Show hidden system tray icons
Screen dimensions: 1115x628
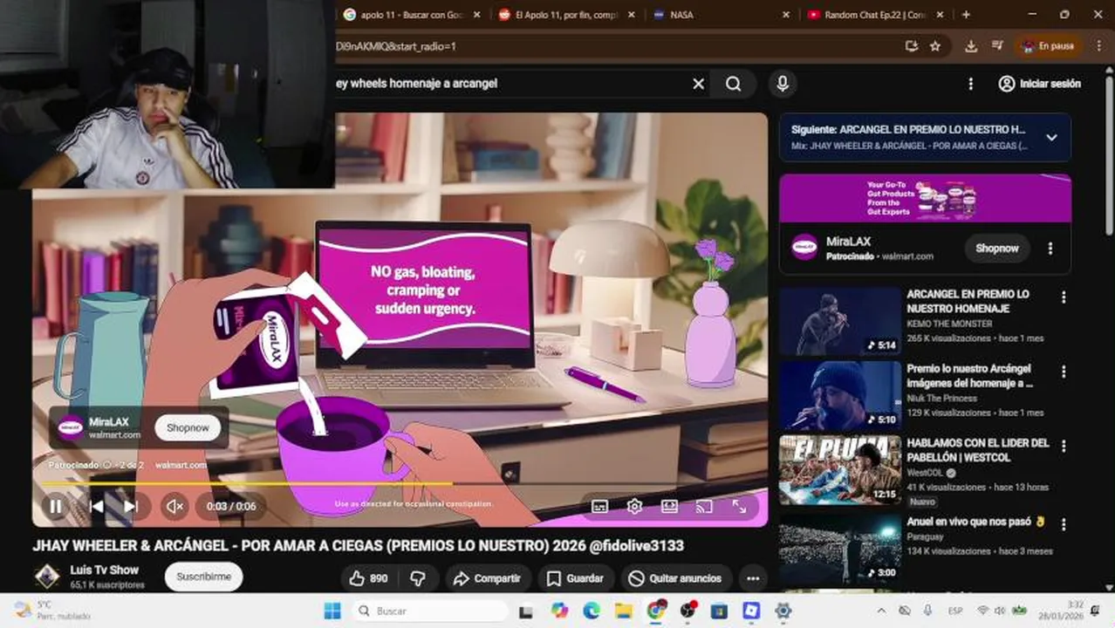click(x=881, y=611)
